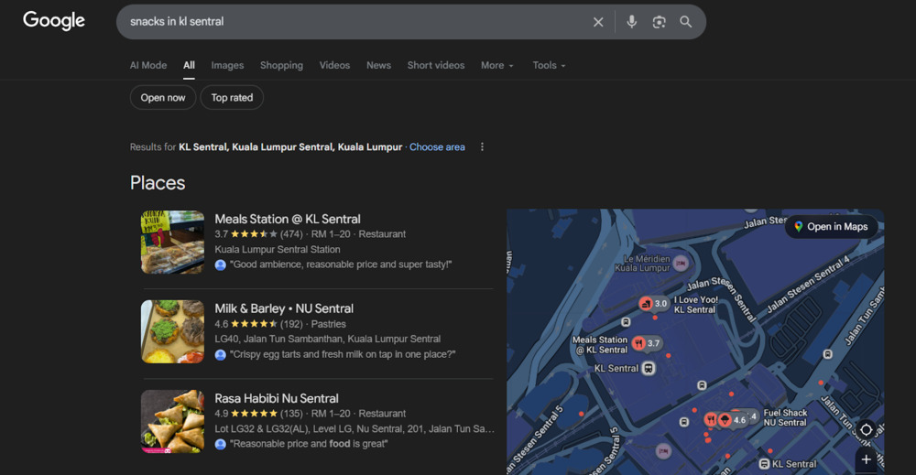Click the 'LG40, Jalan Tun Sambanthan' address text
The width and height of the screenshot is (916, 475).
click(x=328, y=339)
